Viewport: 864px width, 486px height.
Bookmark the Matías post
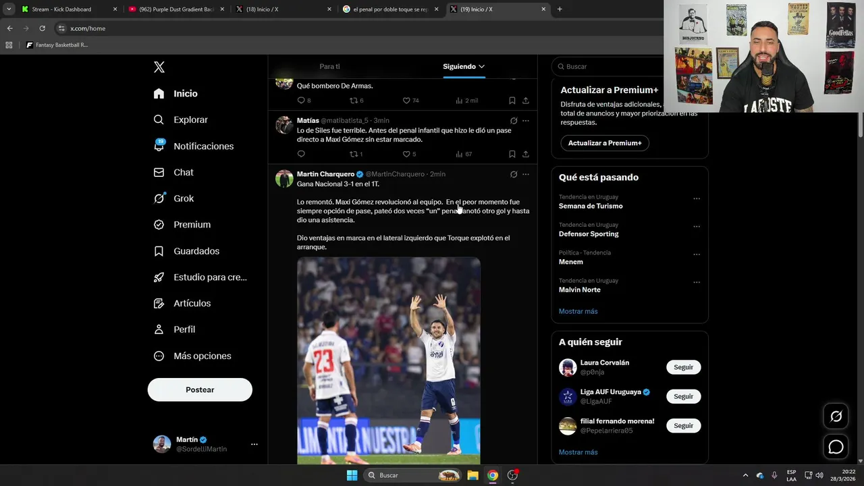click(x=512, y=154)
